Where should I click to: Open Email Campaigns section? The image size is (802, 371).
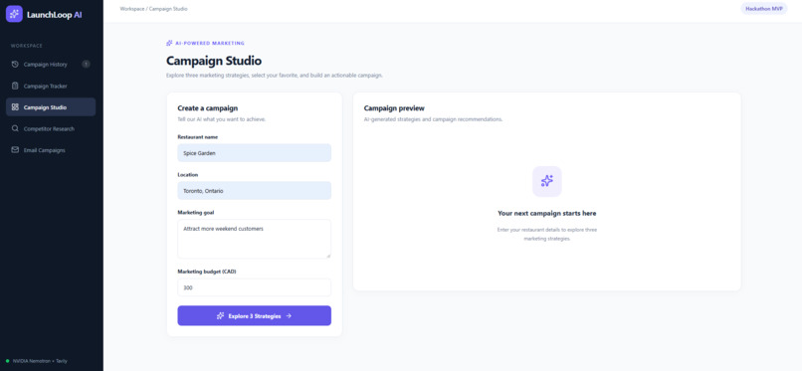coord(51,150)
